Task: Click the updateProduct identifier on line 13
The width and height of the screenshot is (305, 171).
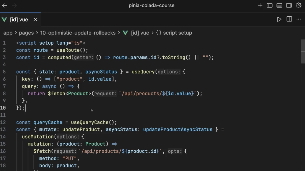Action: point(81,129)
